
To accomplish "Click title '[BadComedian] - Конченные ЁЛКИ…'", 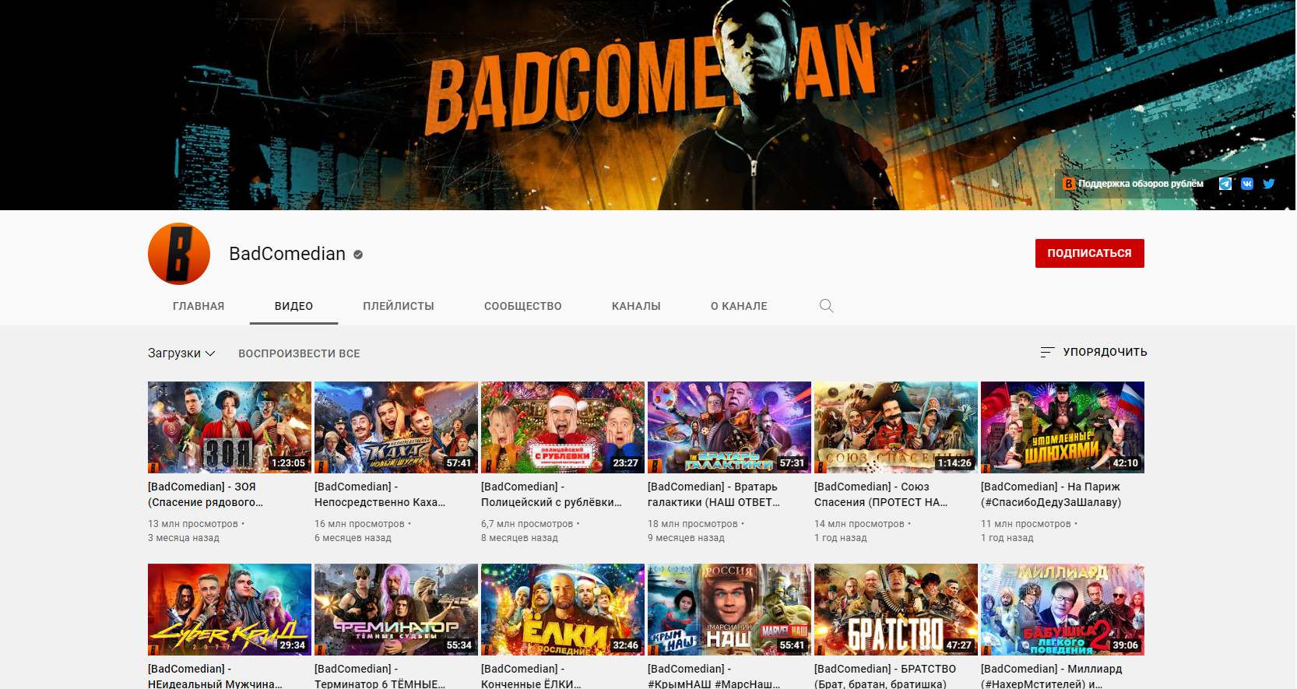I will [531, 676].
